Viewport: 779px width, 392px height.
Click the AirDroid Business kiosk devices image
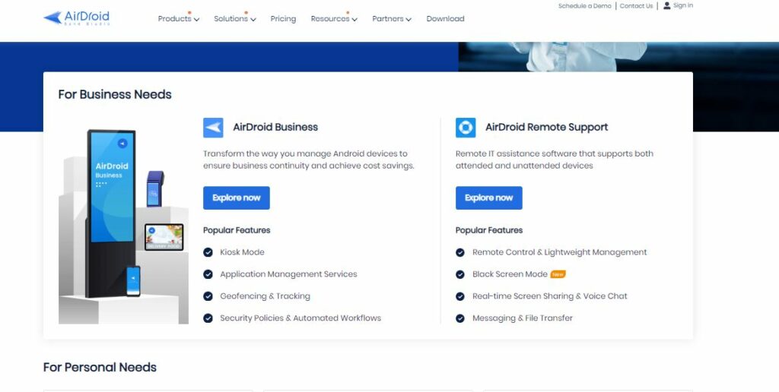tap(124, 226)
